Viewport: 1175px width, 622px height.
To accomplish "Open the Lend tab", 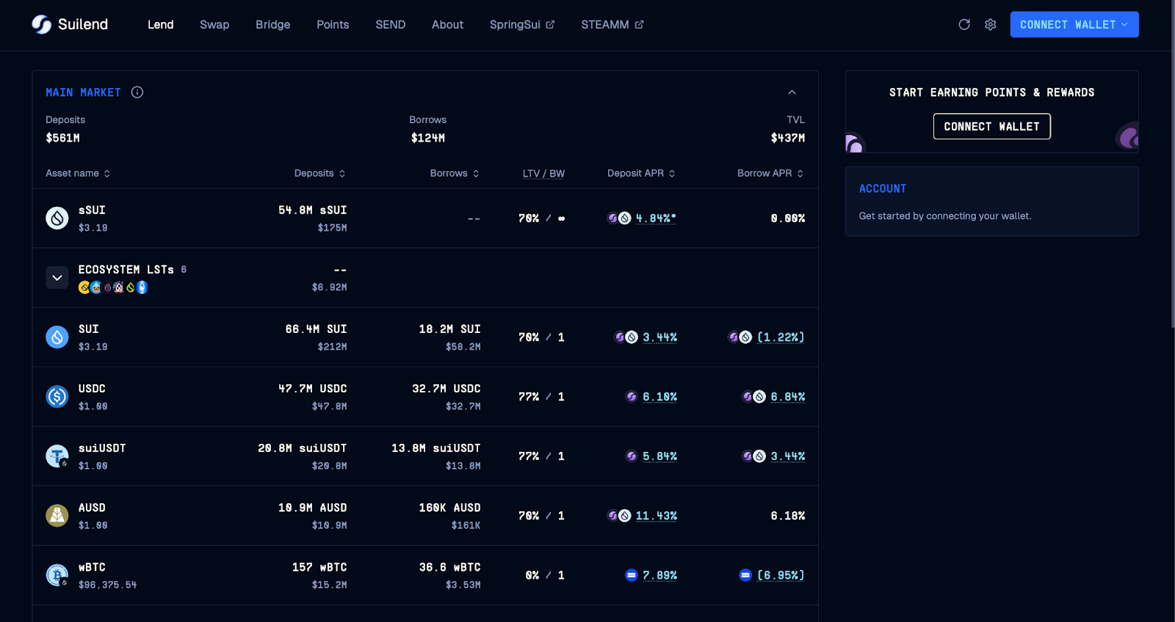I will [161, 24].
